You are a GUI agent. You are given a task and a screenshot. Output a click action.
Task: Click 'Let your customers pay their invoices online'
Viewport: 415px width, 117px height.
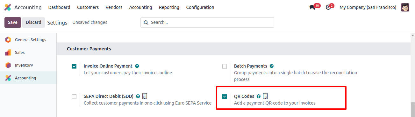[128, 73]
